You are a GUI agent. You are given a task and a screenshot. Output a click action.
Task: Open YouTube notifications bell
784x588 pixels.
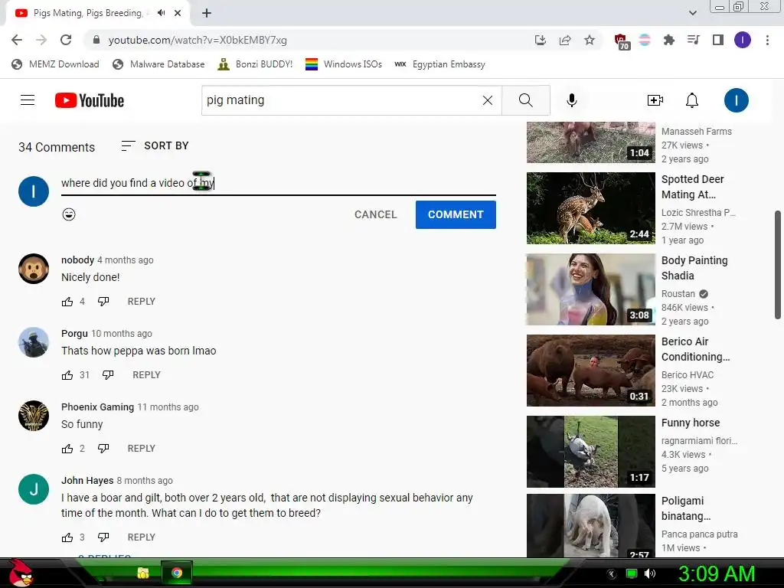(x=691, y=100)
